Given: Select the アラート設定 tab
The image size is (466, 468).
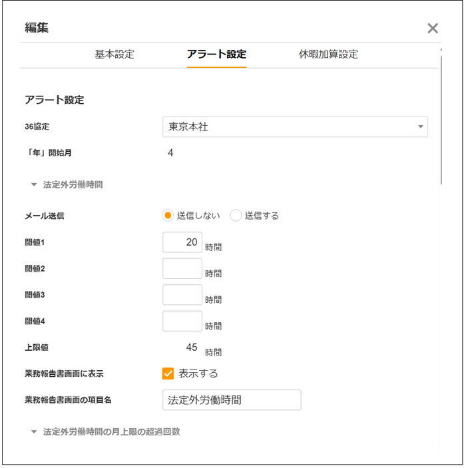Looking at the screenshot, I should pos(216,55).
